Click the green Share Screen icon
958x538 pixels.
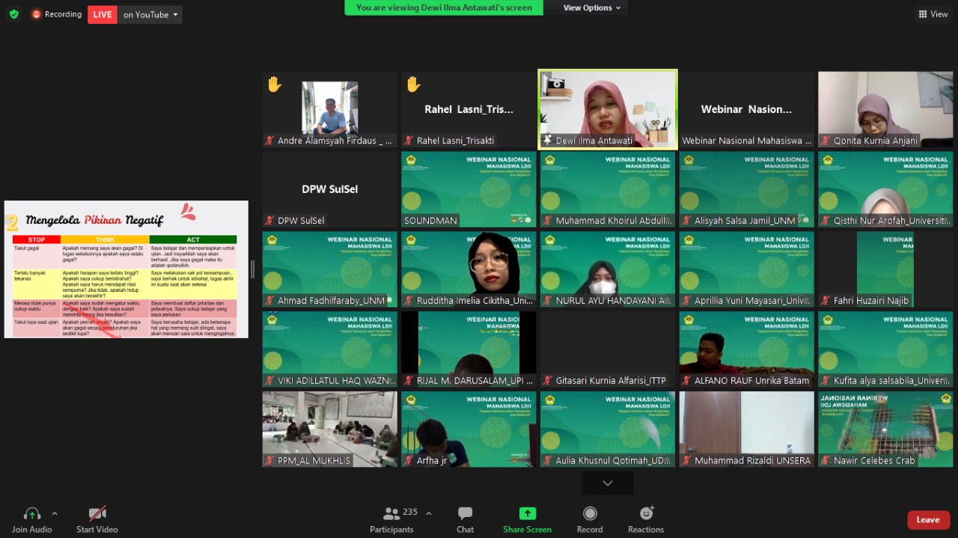[x=527, y=513]
